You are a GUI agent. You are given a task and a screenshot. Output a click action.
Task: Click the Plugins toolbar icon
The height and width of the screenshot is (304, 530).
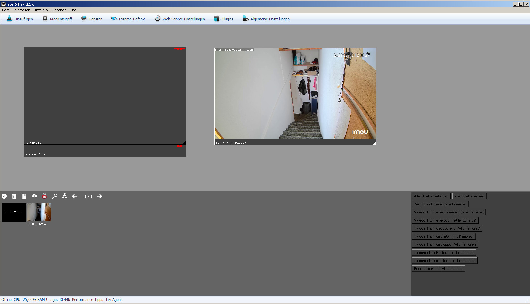(217, 19)
